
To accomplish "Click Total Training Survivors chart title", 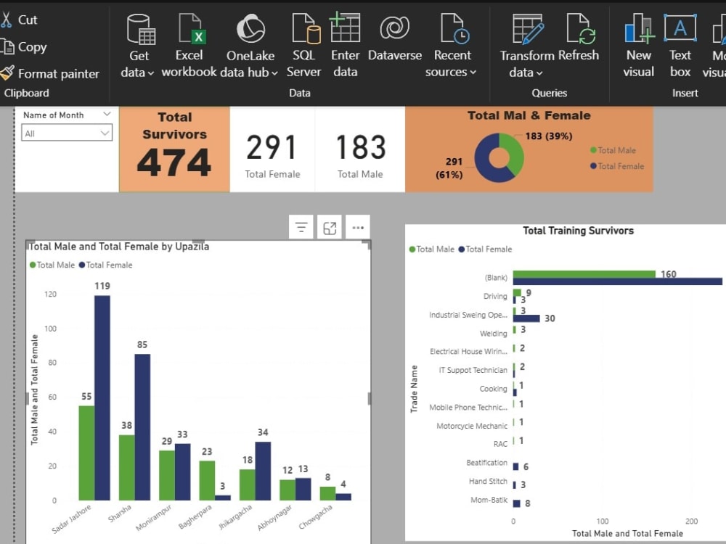I will click(x=579, y=231).
